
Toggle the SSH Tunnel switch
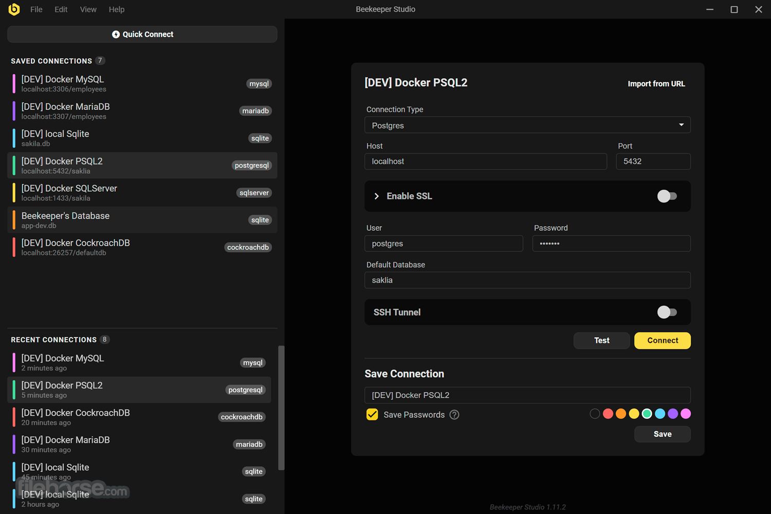[x=667, y=313]
